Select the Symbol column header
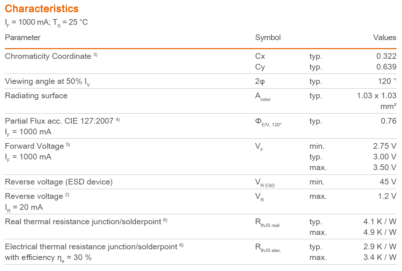 point(268,37)
